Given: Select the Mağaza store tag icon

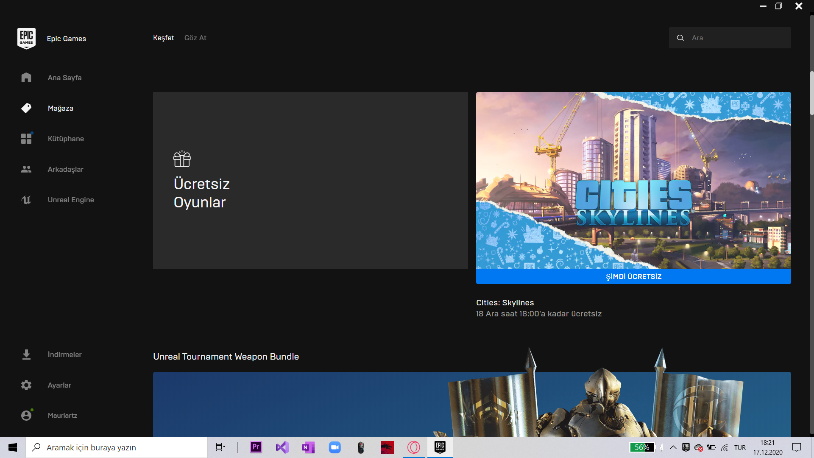Looking at the screenshot, I should tap(26, 108).
